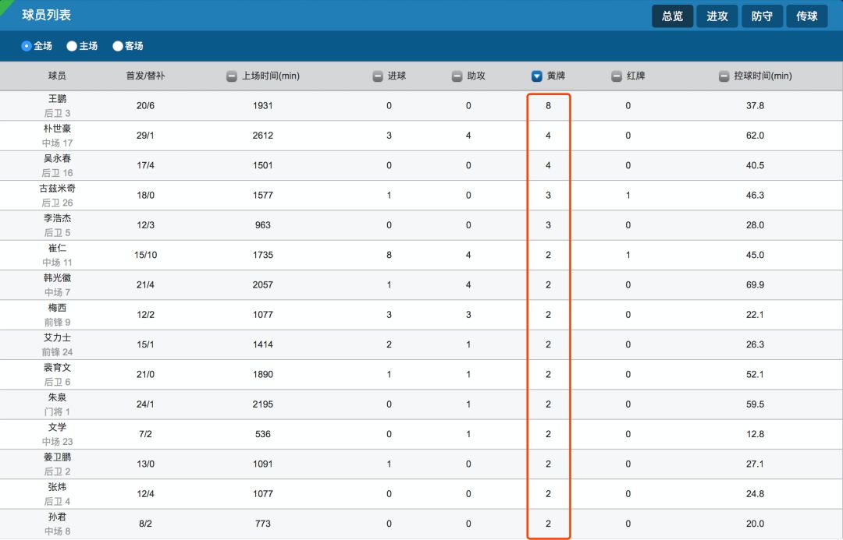Click player name 孙君
Viewport: 843px width, 540px height.
pos(57,517)
